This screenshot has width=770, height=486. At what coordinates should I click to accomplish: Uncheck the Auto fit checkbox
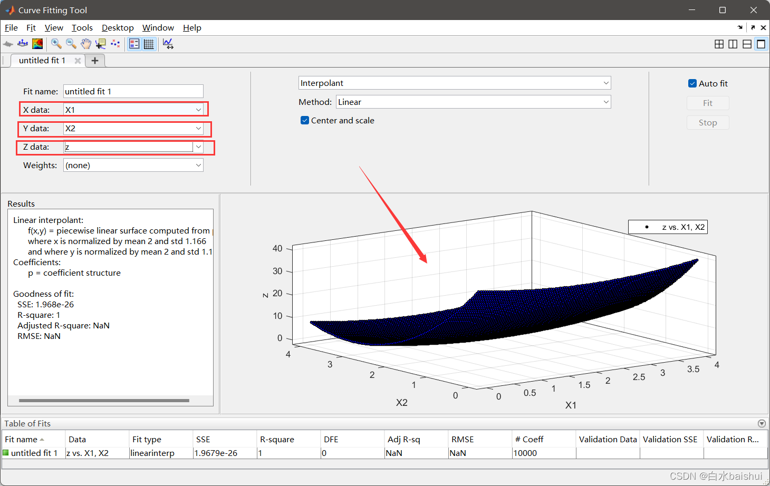692,83
